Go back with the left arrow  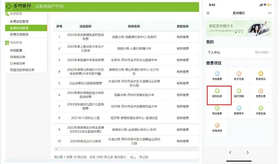tap(230, 153)
